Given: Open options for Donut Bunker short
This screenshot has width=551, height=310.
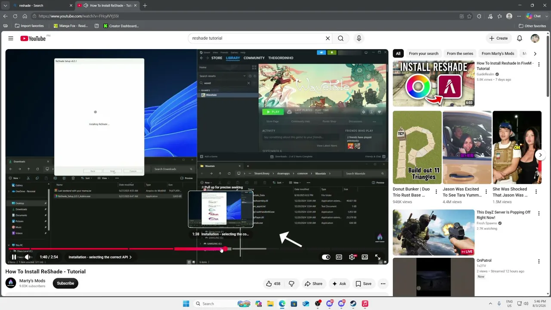Looking at the screenshot, I should pyautogui.click(x=436, y=192).
